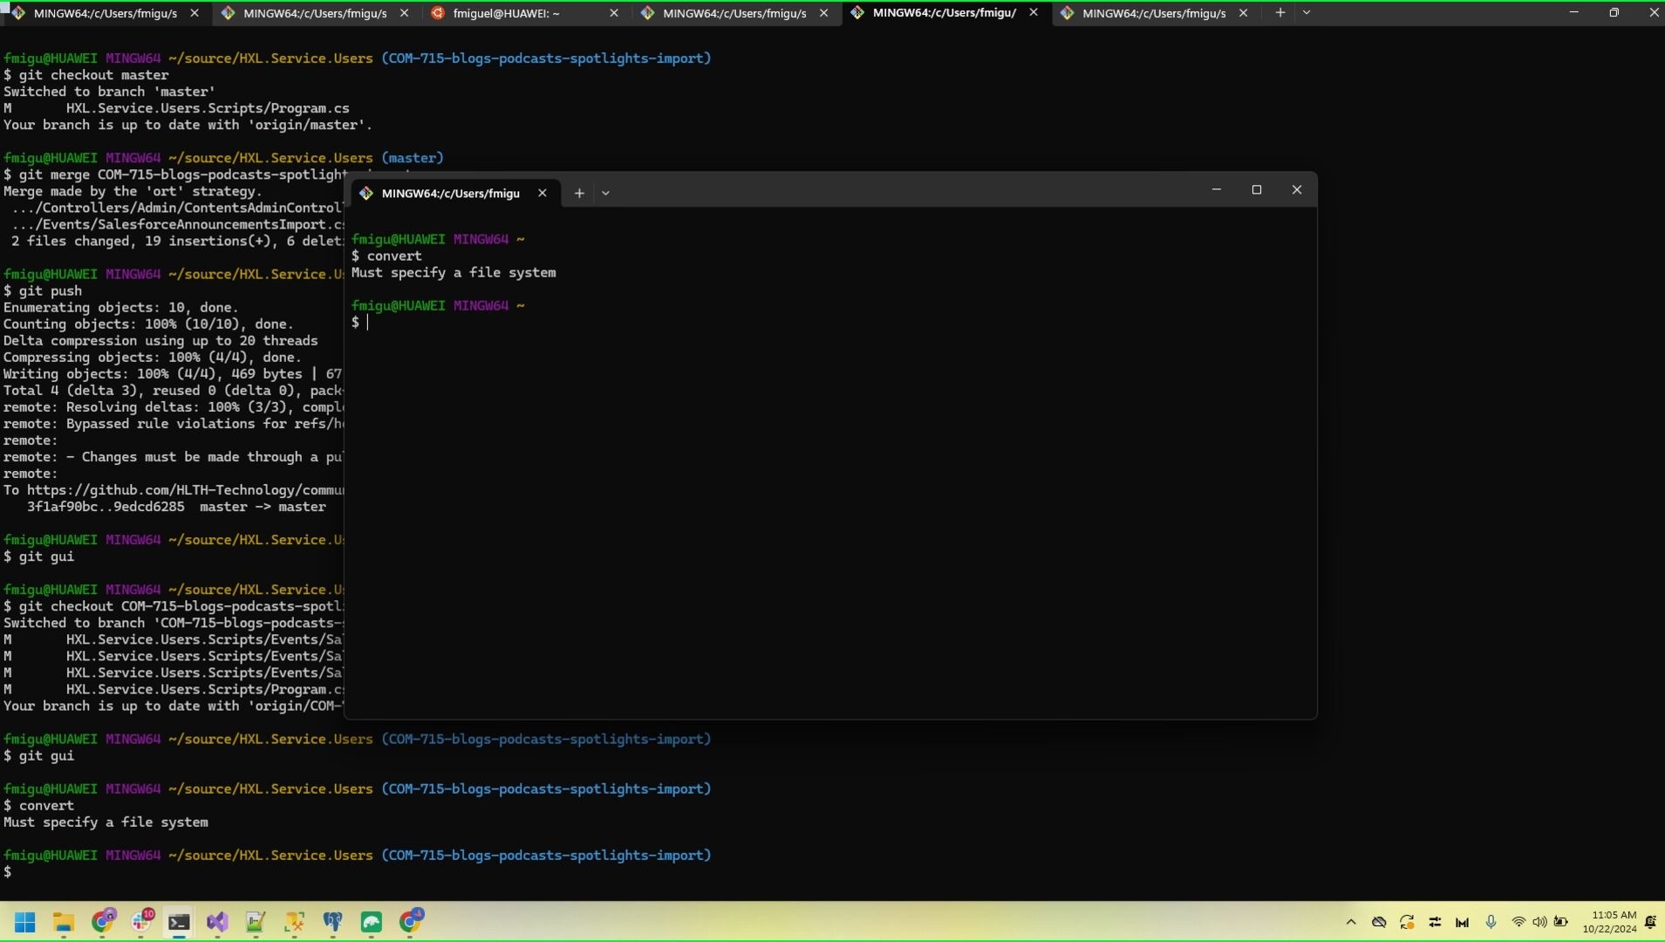1665x942 pixels.
Task: Open the Windows Start menu
Action: 24,922
